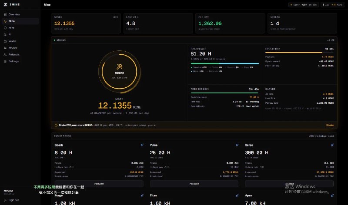Activate the Pulse boost pack
Viewport: 348px width, 205px height.
pos(194,184)
